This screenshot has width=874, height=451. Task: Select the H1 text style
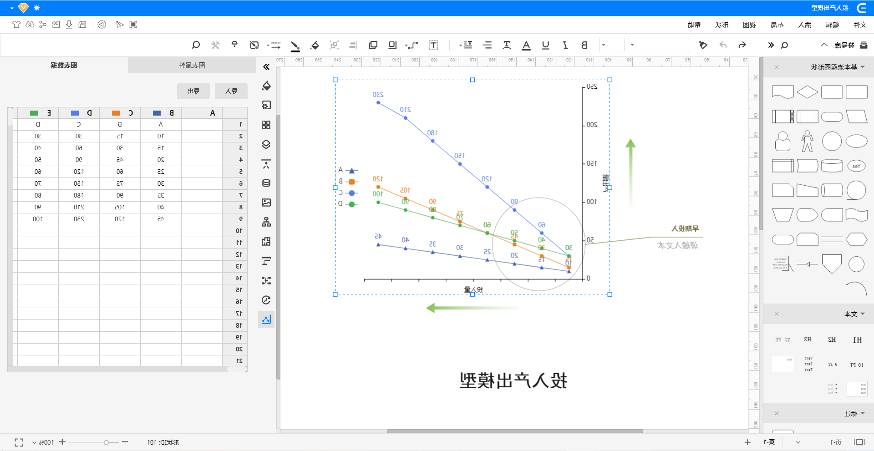[x=857, y=340]
